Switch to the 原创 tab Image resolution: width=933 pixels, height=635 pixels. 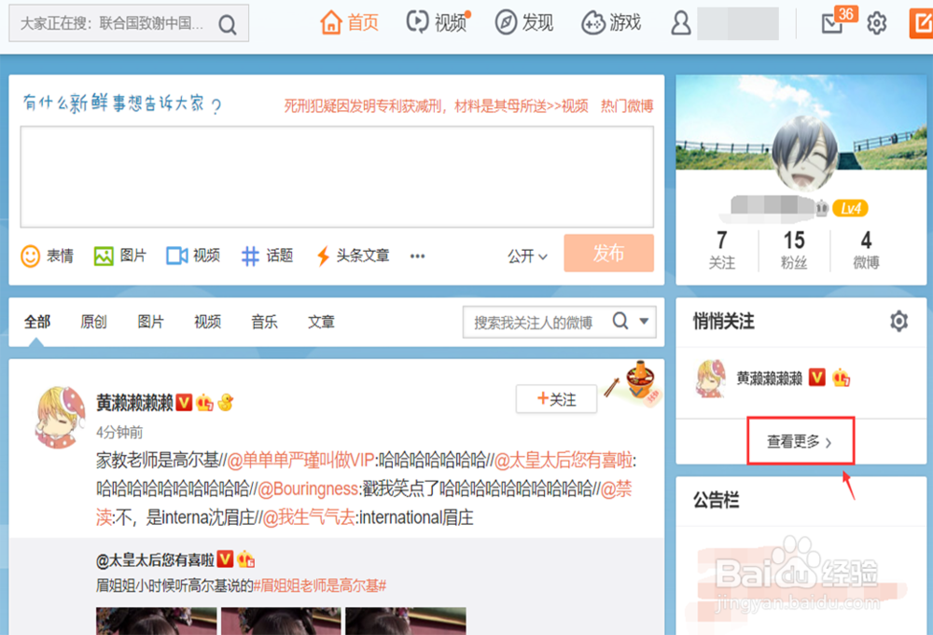click(92, 321)
